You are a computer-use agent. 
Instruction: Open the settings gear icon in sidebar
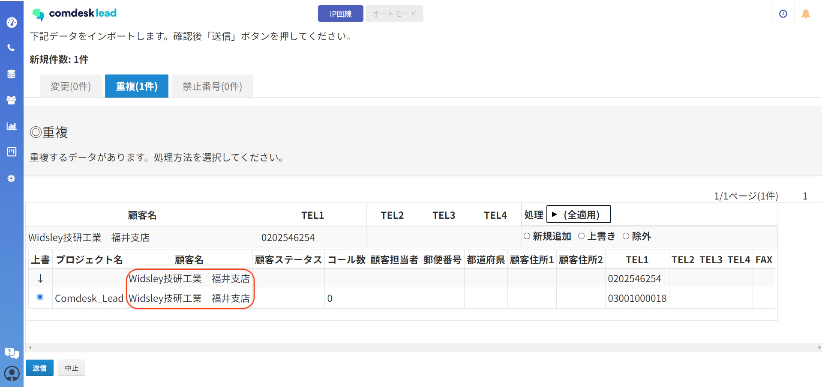12,178
